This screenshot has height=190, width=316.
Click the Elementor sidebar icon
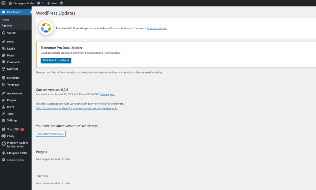coord(4,77)
